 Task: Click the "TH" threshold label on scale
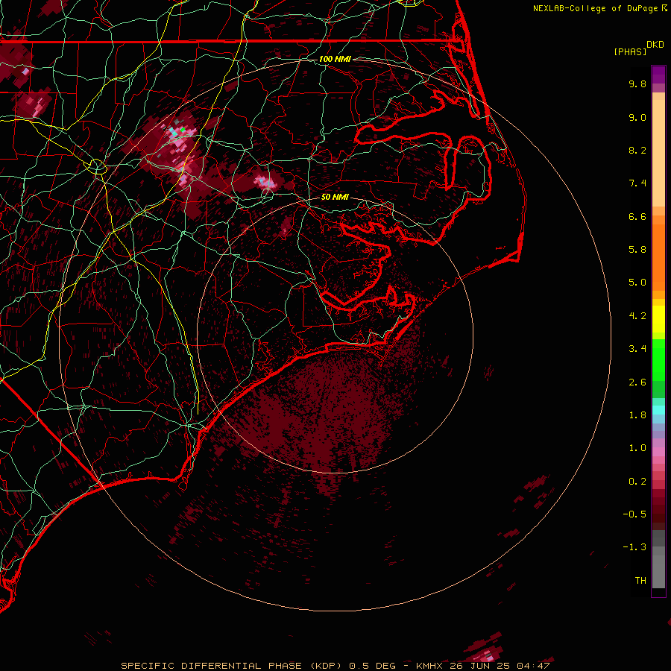pyautogui.click(x=640, y=581)
